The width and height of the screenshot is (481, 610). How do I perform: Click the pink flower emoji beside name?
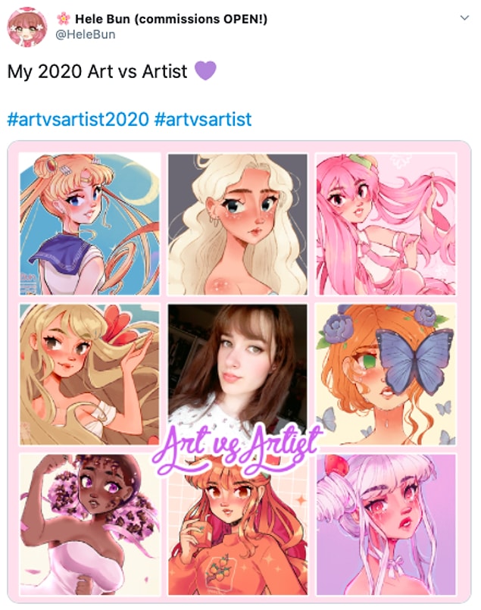[64, 18]
